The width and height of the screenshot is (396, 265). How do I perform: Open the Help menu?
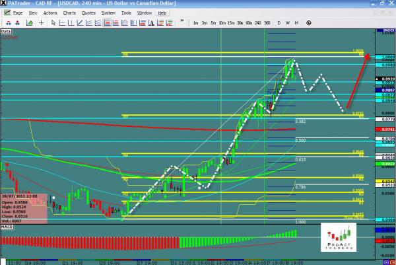tap(162, 13)
